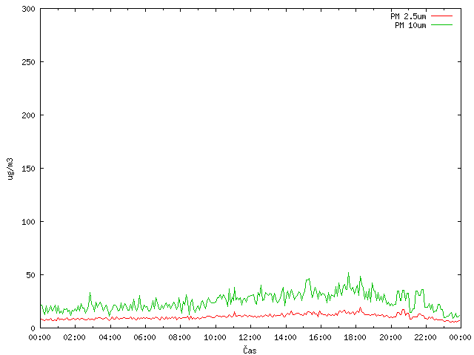Click the x-axis time label 06:00
The height and width of the screenshot is (355, 474).
pos(145,337)
